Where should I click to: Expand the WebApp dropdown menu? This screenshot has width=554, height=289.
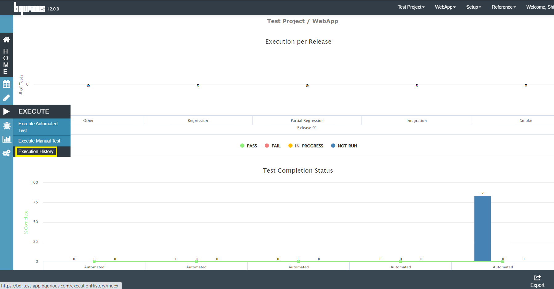(x=445, y=7)
